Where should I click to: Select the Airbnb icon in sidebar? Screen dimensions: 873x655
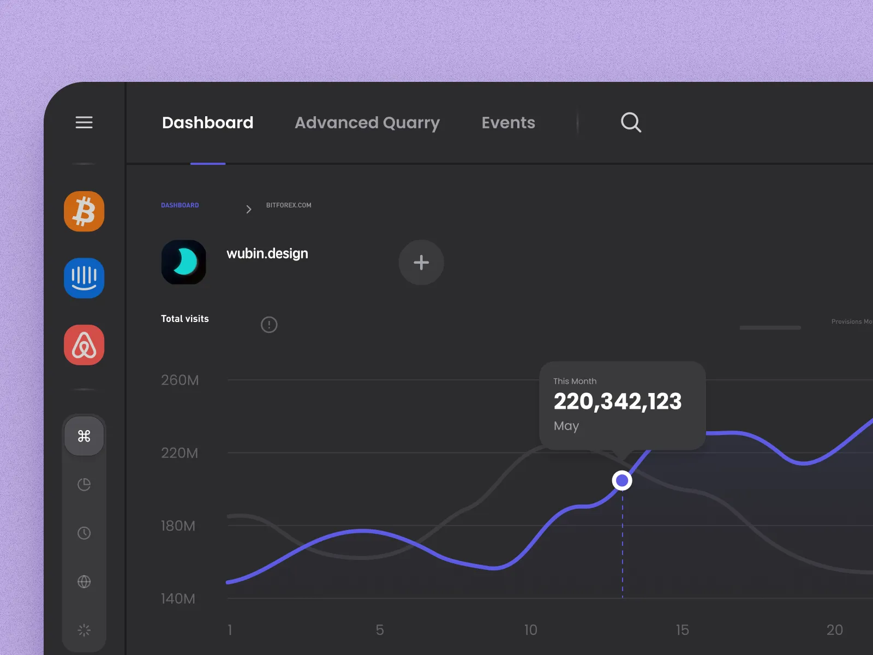(84, 345)
